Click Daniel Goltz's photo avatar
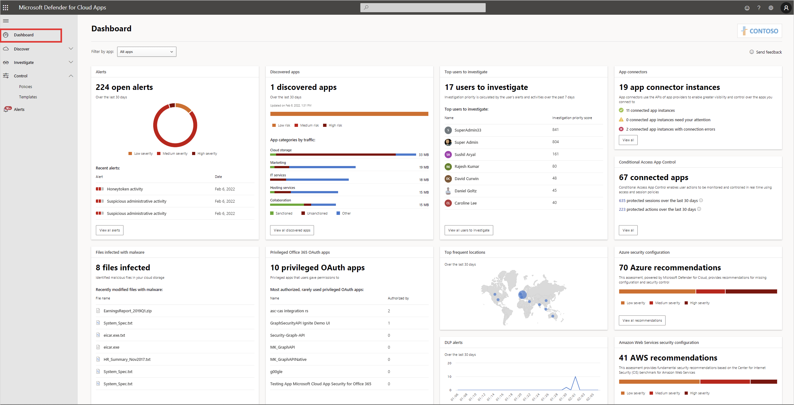Viewport: 794px width, 405px height. [x=448, y=191]
